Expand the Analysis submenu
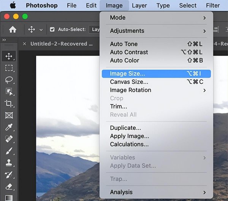 point(156,192)
